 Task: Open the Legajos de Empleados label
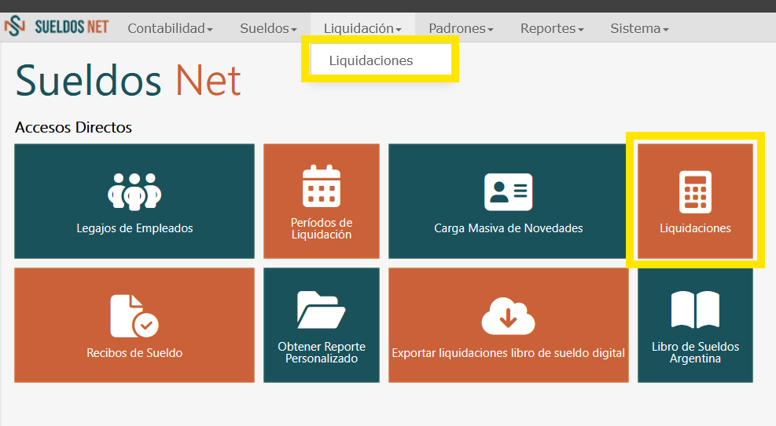(134, 228)
